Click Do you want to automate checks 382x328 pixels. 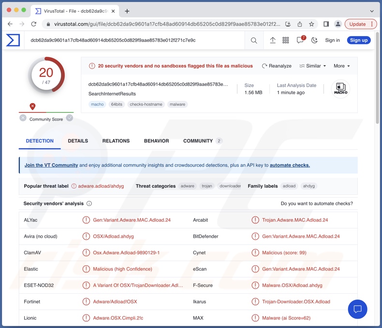click(x=317, y=204)
